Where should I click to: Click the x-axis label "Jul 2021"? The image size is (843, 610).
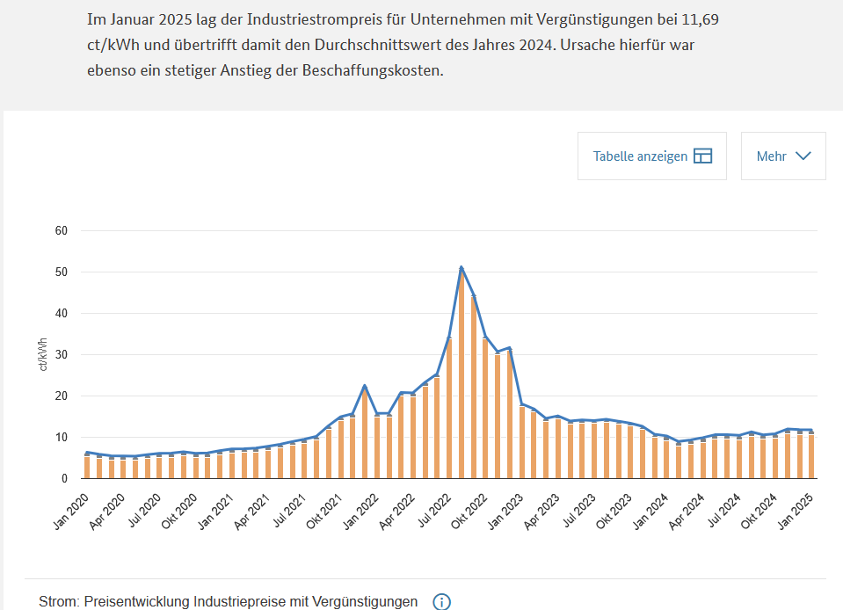[x=289, y=511]
